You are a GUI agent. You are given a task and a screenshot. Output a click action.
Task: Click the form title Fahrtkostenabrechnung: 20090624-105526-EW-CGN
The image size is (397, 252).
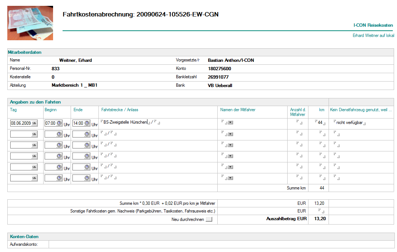coord(141,14)
